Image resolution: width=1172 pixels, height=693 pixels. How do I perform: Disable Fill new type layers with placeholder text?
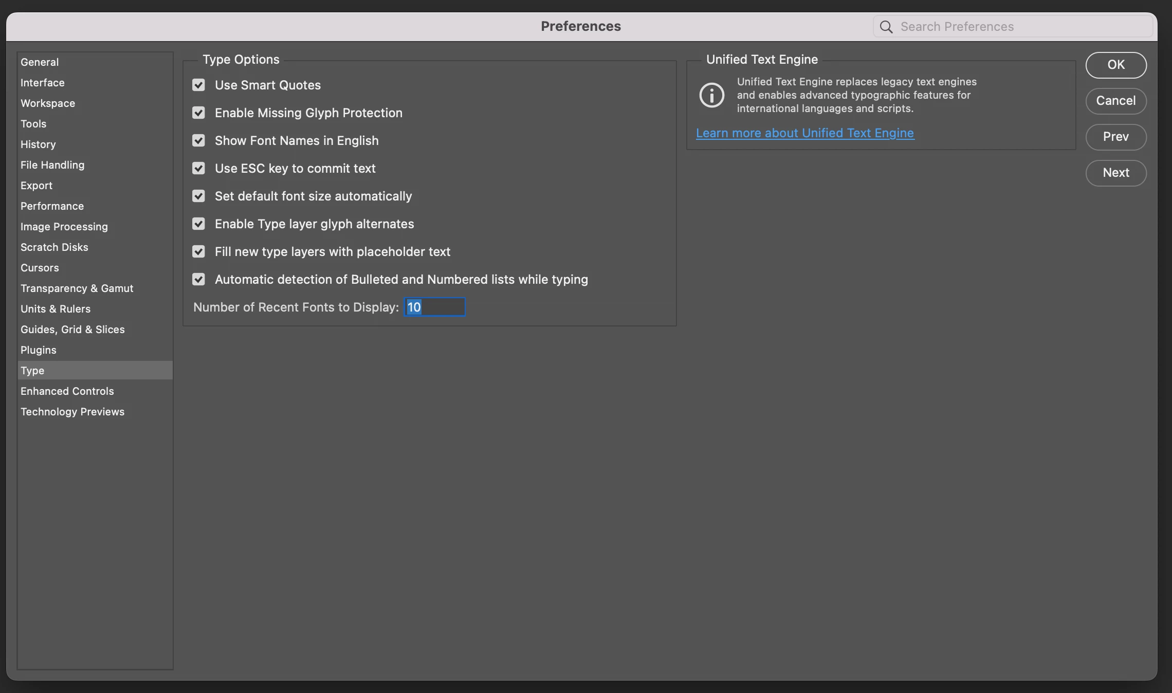[198, 251]
